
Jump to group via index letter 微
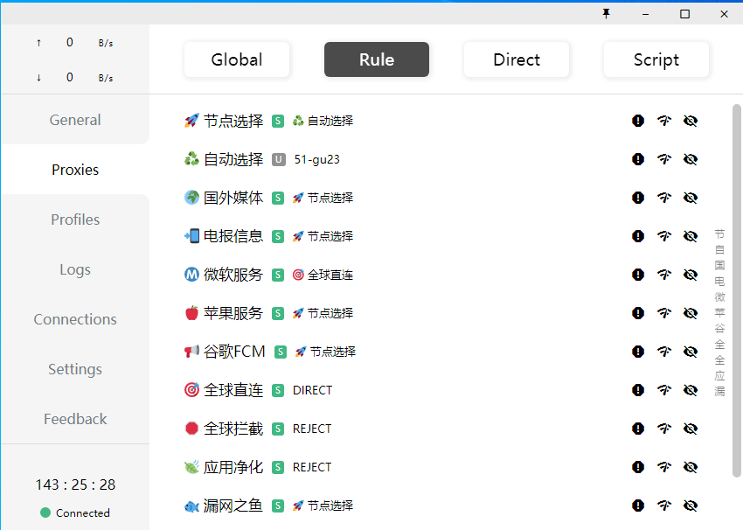coord(719,297)
